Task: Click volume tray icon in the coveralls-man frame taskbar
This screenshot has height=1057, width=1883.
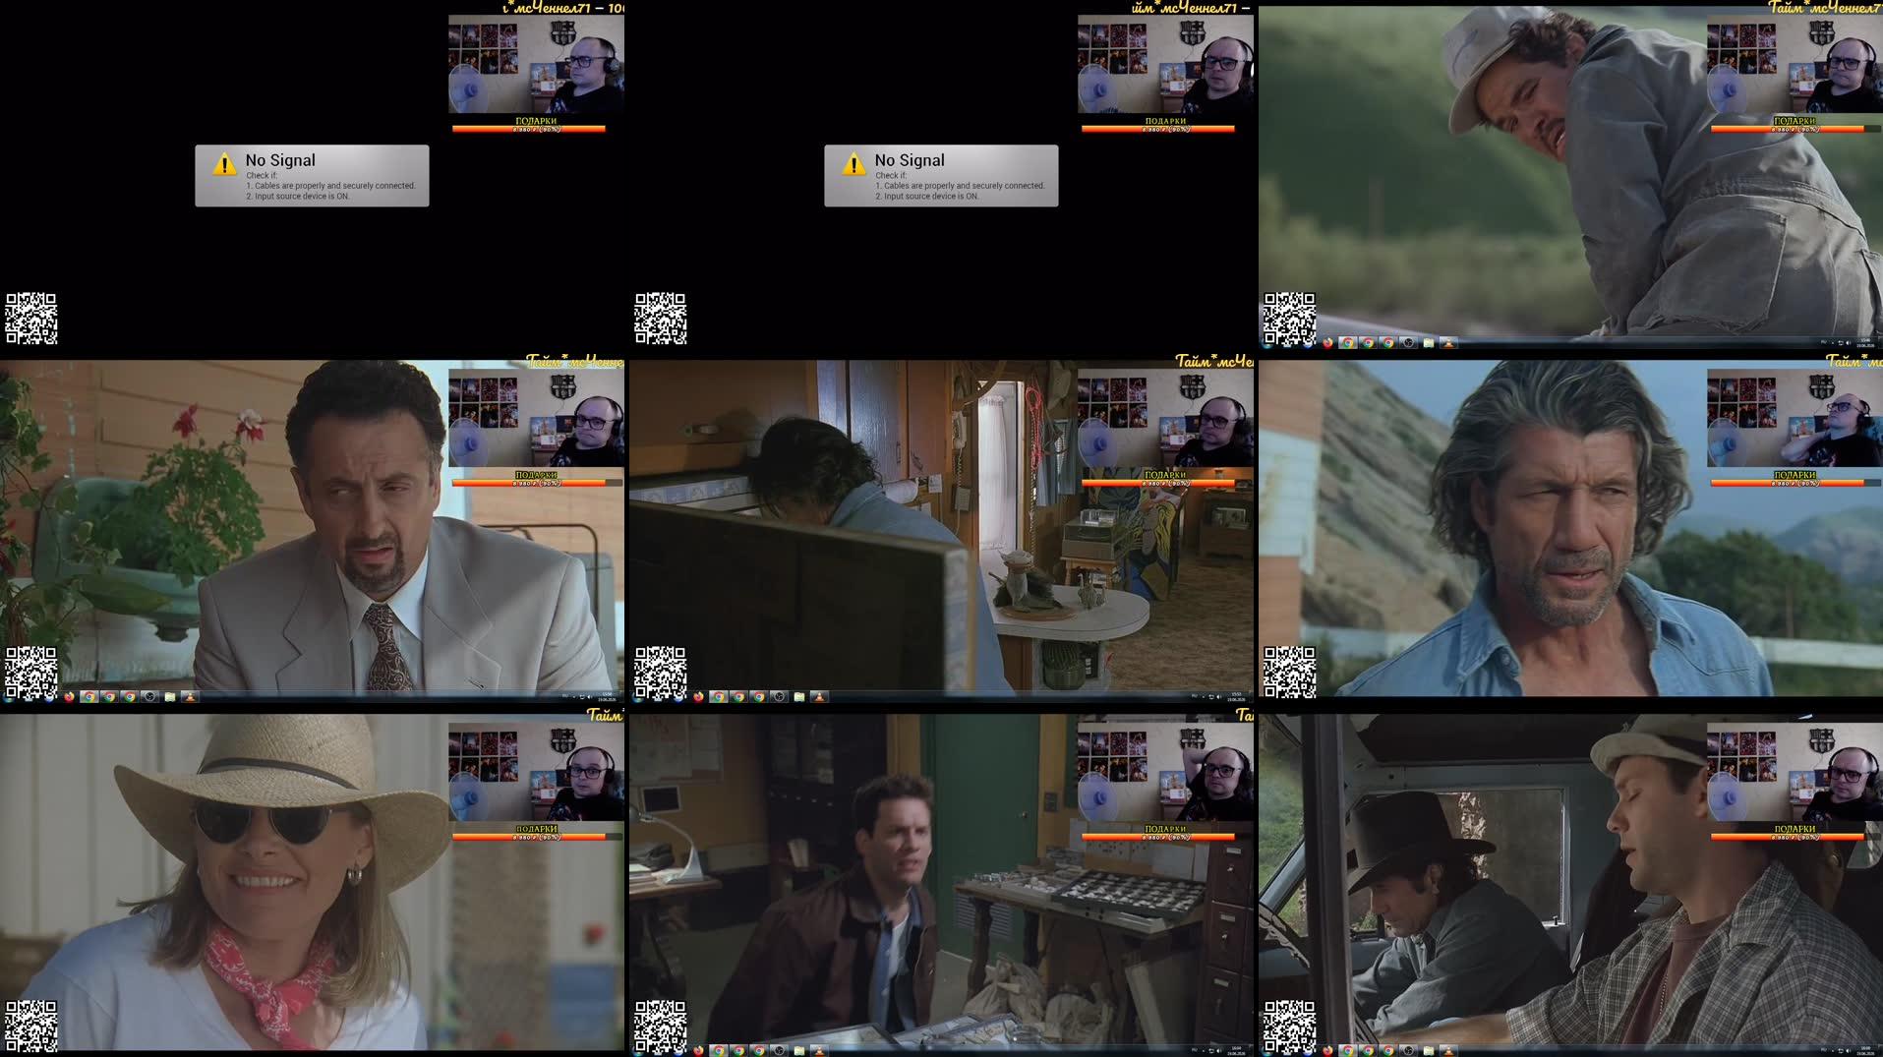Action: 1849,343
